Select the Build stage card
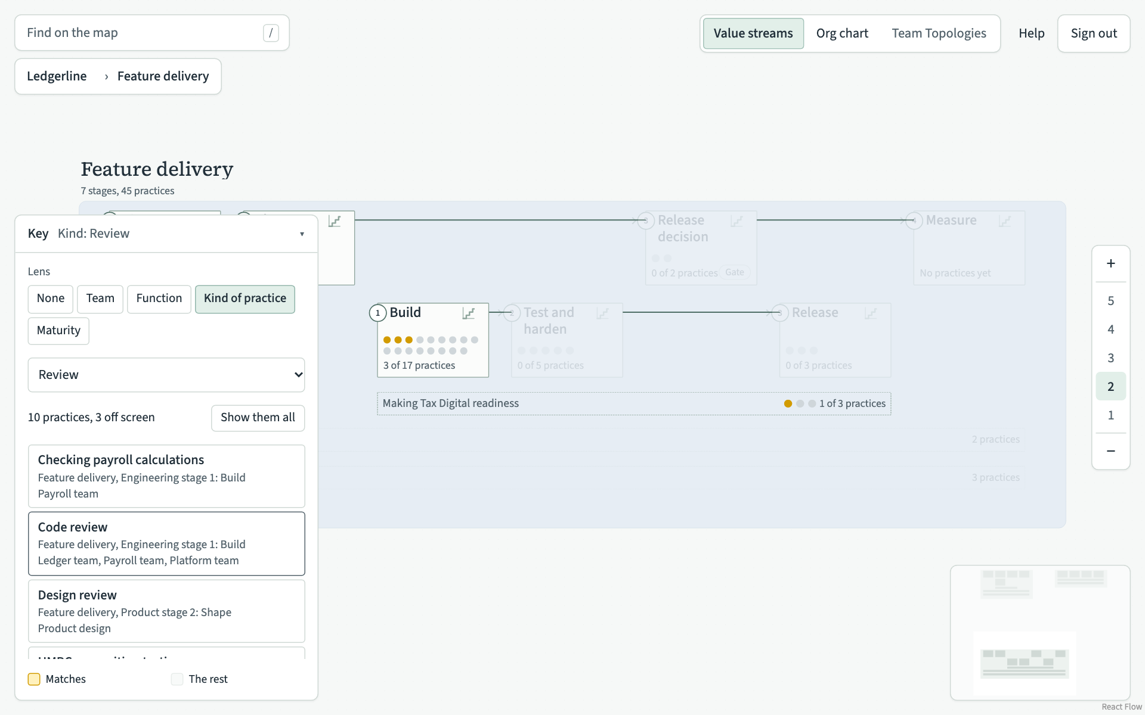The width and height of the screenshot is (1145, 715). tap(433, 340)
